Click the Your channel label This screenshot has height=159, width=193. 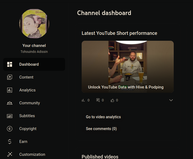34,46
